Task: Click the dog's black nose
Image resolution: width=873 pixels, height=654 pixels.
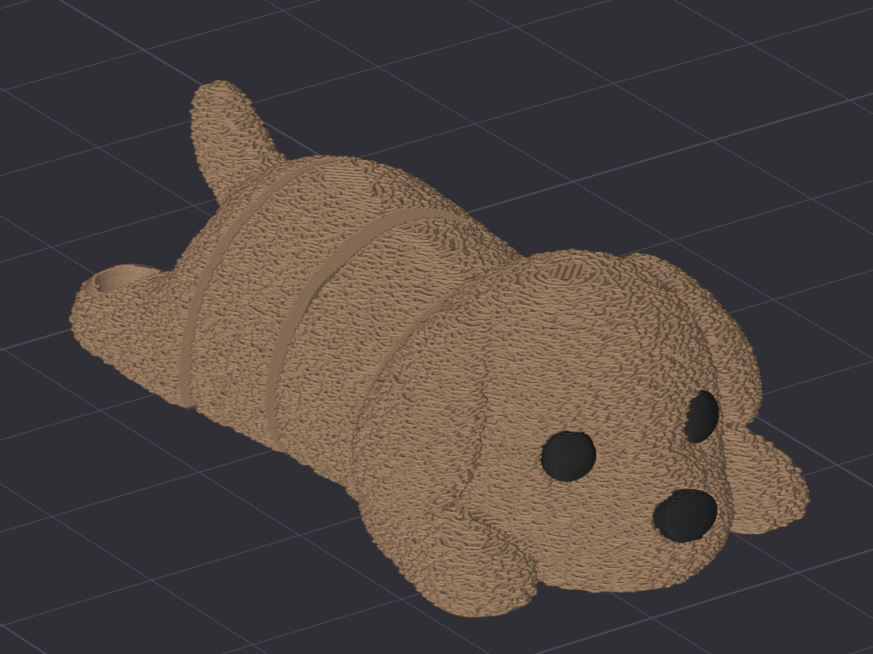Action: (x=686, y=516)
